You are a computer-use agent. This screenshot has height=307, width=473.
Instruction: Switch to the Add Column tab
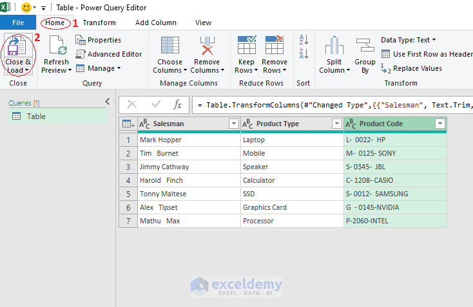(x=156, y=23)
